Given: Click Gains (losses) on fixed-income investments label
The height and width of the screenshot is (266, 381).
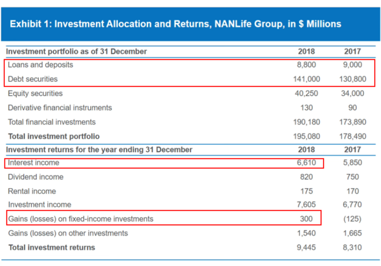Looking at the screenshot, I should [x=81, y=219].
